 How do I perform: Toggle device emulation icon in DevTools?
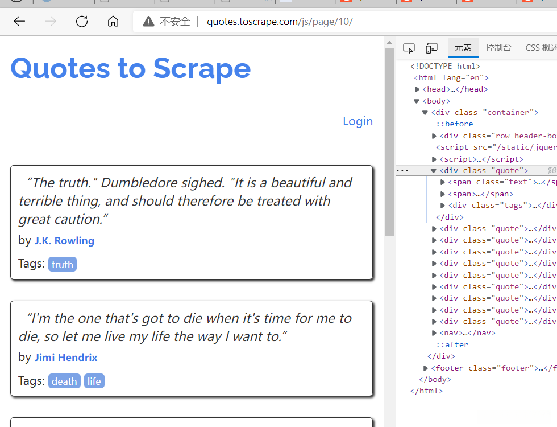click(x=432, y=48)
